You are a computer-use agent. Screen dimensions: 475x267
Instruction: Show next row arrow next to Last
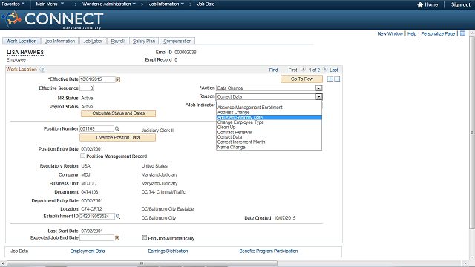[325, 70]
